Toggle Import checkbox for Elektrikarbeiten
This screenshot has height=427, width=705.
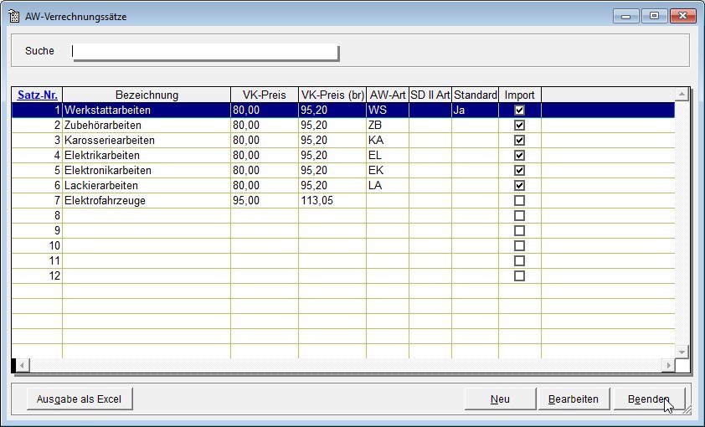(519, 155)
